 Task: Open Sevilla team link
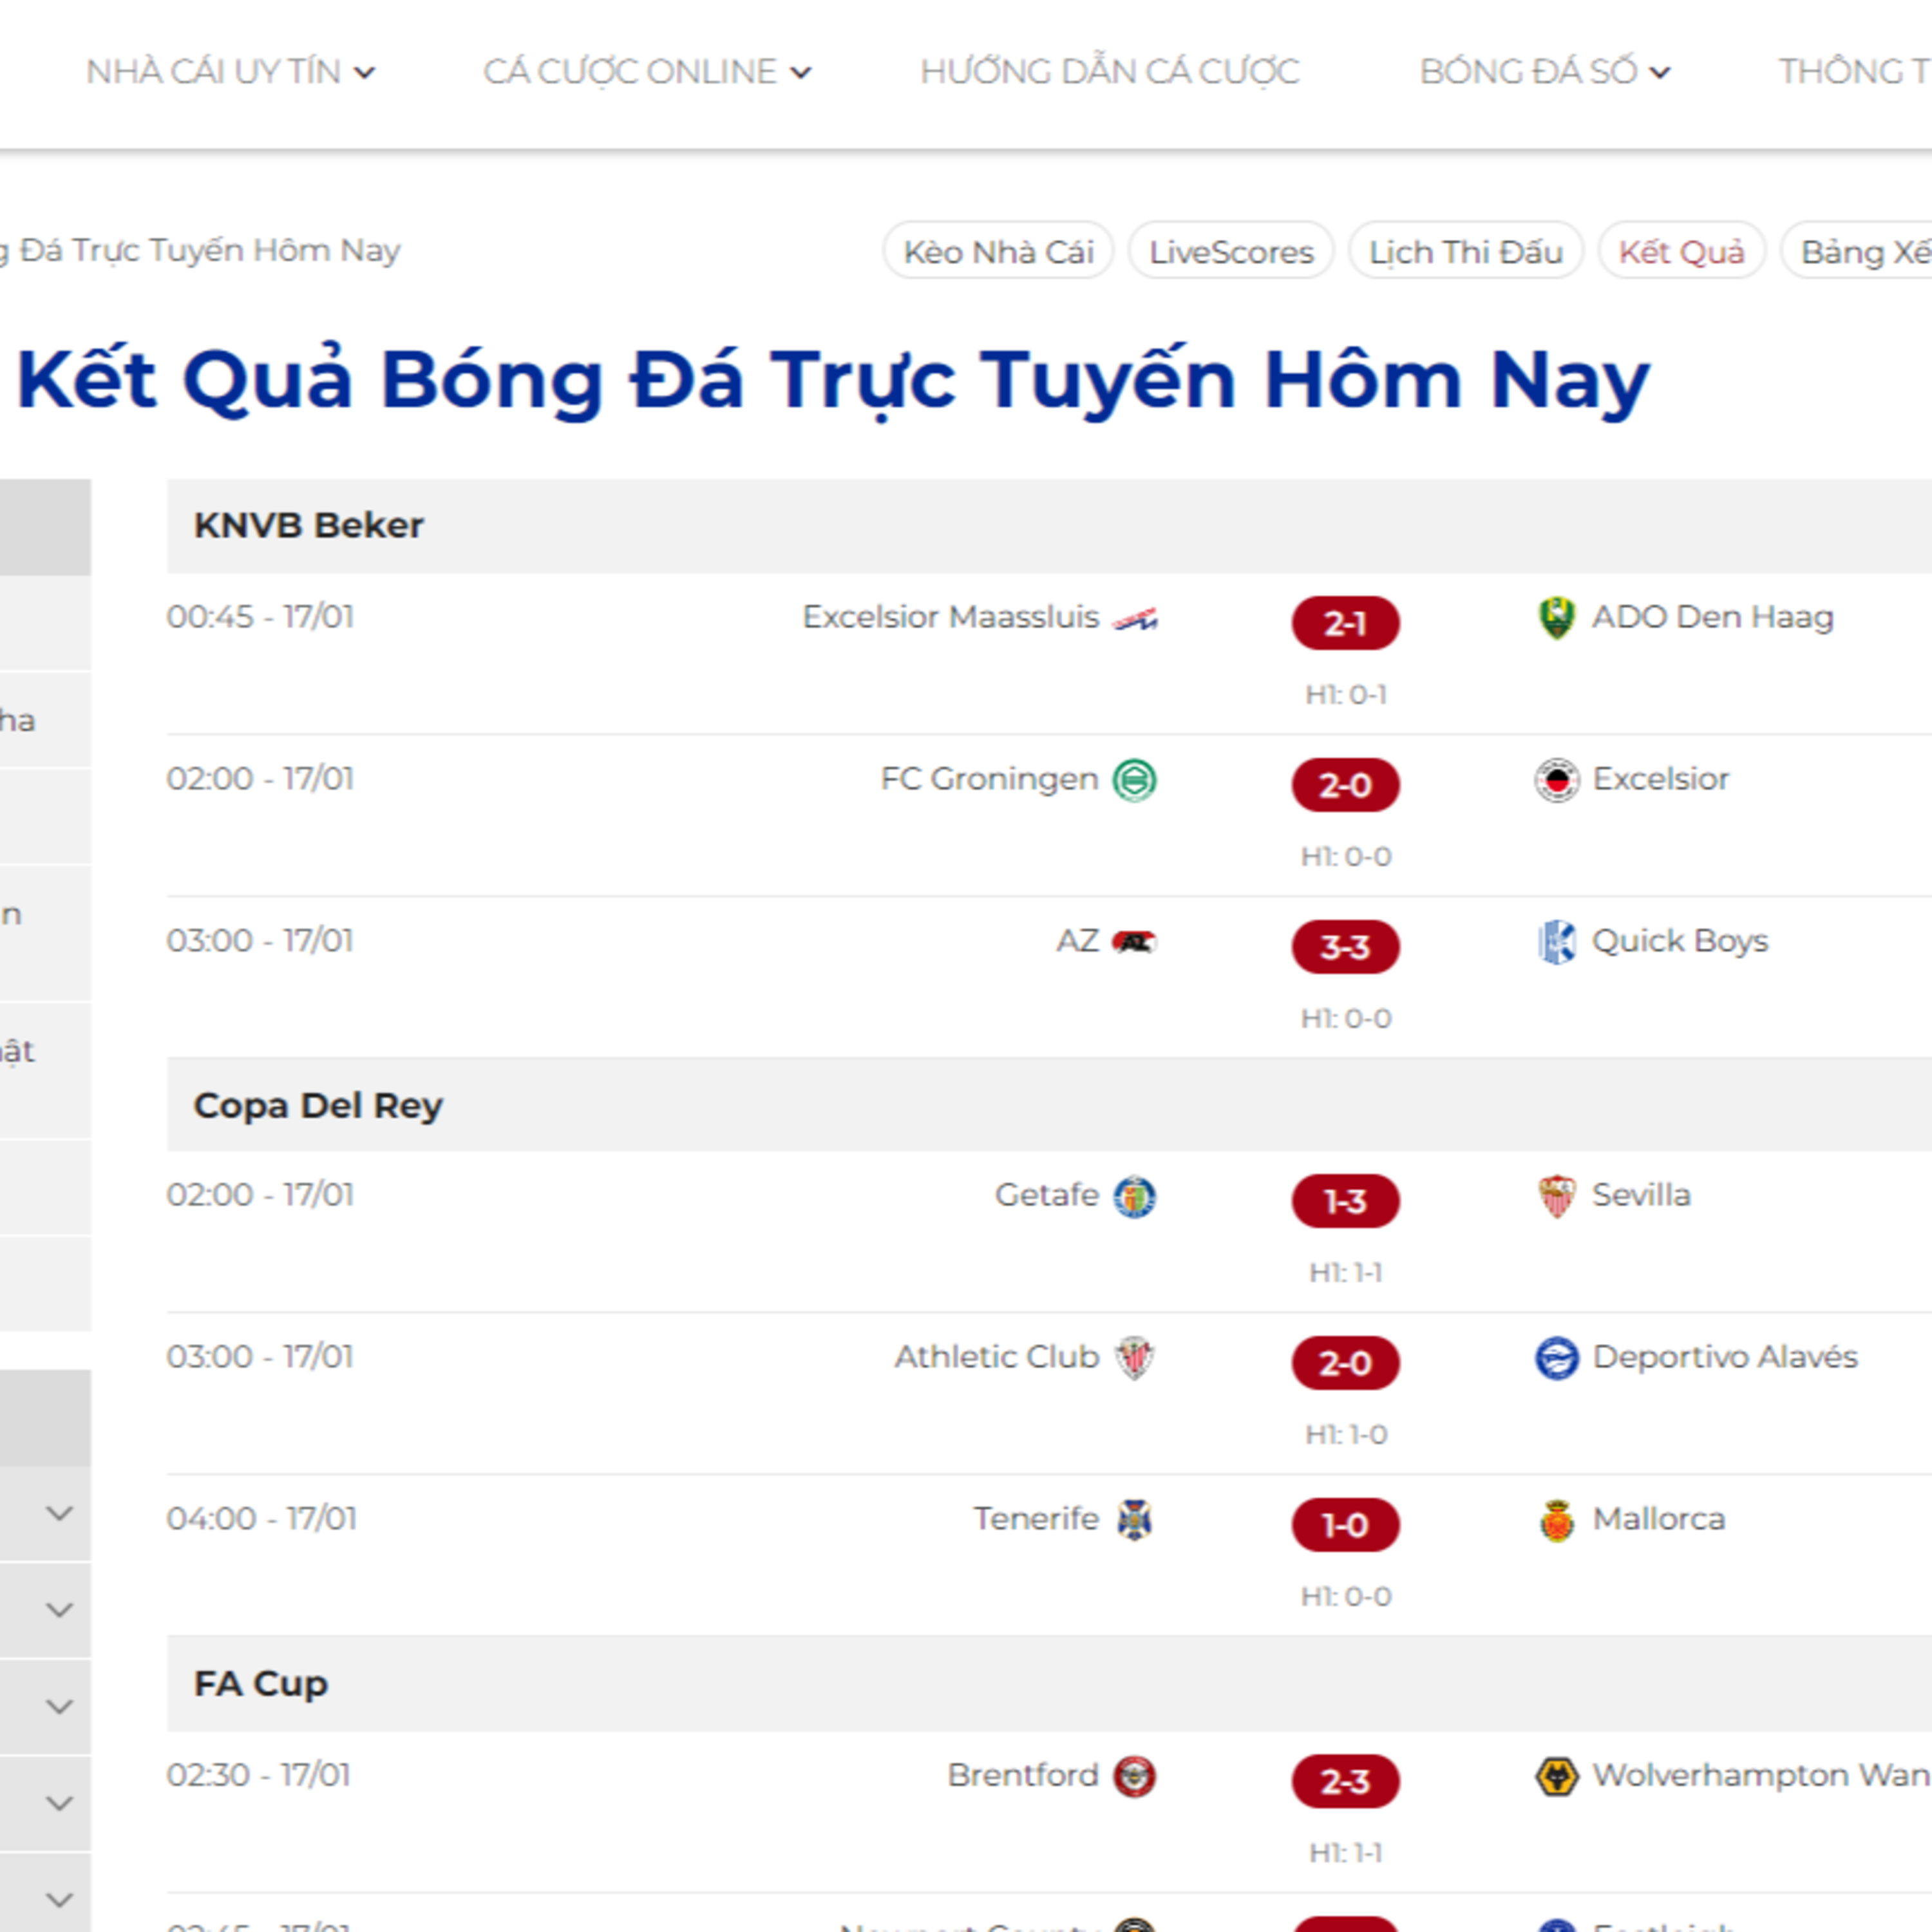1641,1195
